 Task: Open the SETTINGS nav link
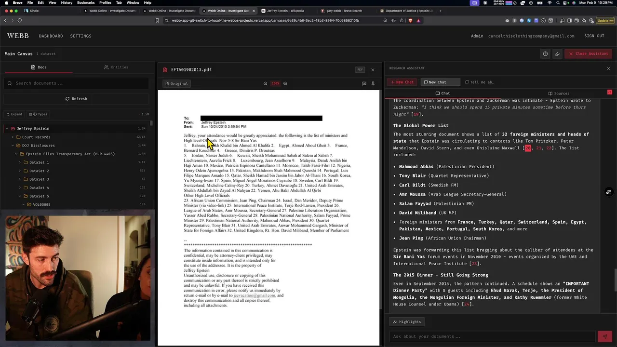click(80, 36)
